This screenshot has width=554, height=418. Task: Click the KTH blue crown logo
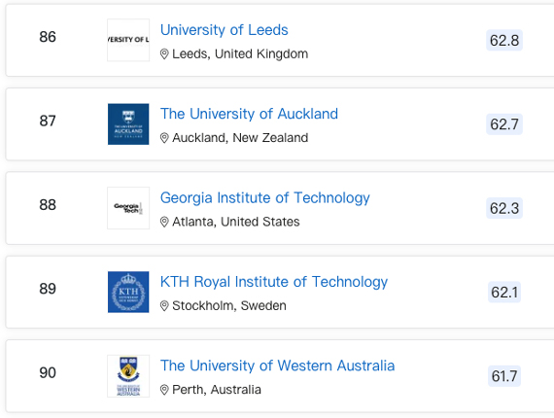(128, 292)
